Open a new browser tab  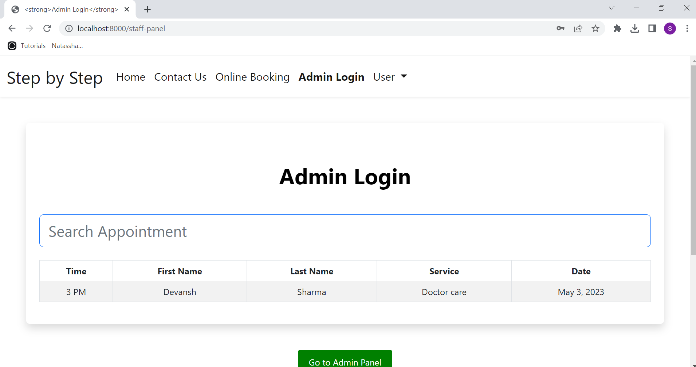(148, 9)
